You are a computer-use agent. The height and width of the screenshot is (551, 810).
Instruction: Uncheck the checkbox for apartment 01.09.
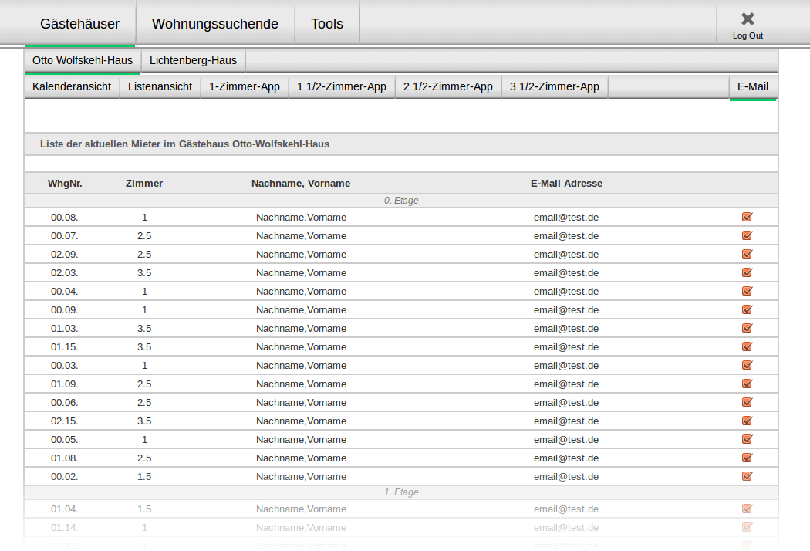[746, 384]
